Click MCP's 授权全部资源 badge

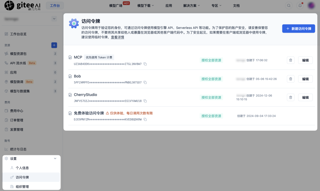(x=211, y=60)
